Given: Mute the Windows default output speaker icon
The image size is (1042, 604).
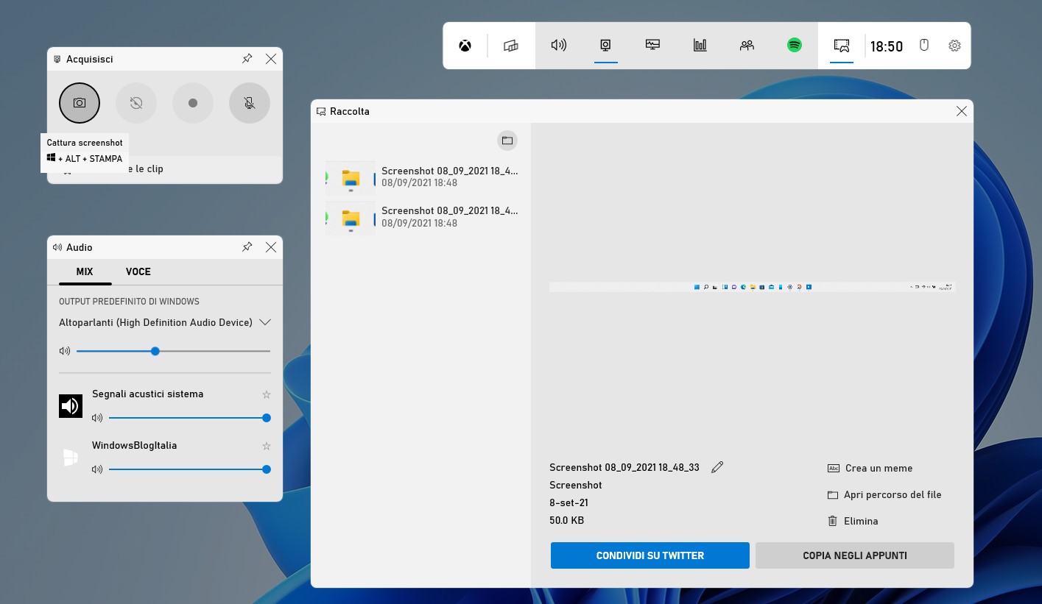Looking at the screenshot, I should click(65, 352).
